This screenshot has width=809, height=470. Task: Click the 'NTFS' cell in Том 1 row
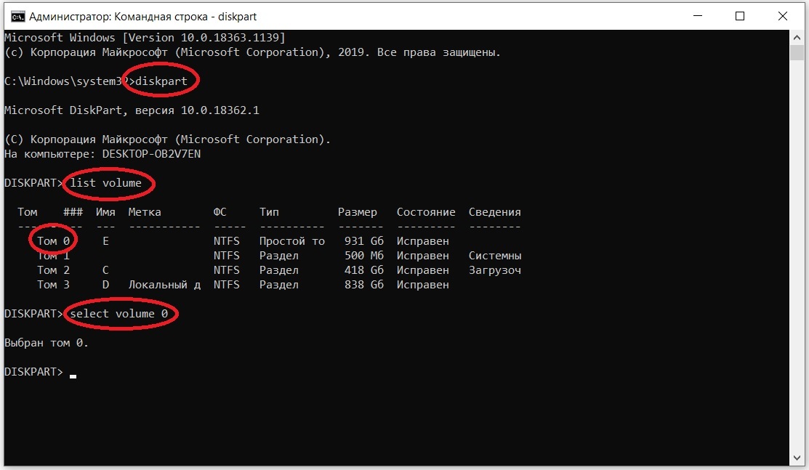(x=227, y=256)
